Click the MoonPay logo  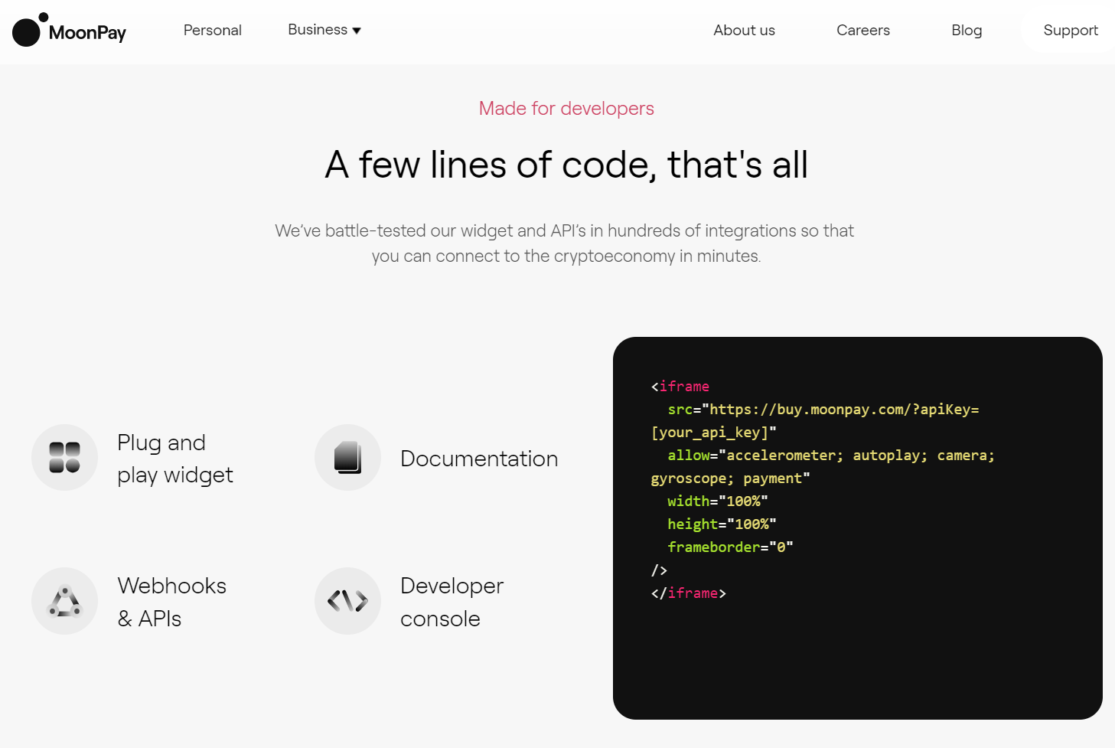point(69,30)
